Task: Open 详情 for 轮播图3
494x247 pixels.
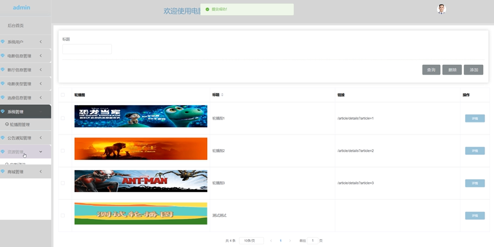Action: tap(475, 183)
